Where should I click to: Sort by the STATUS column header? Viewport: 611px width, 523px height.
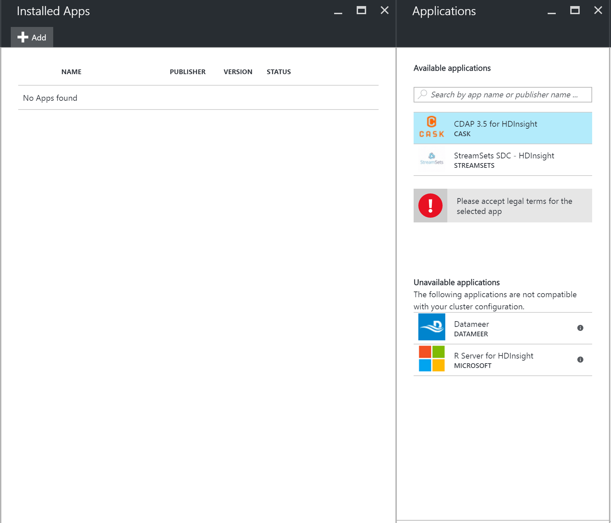pyautogui.click(x=279, y=72)
